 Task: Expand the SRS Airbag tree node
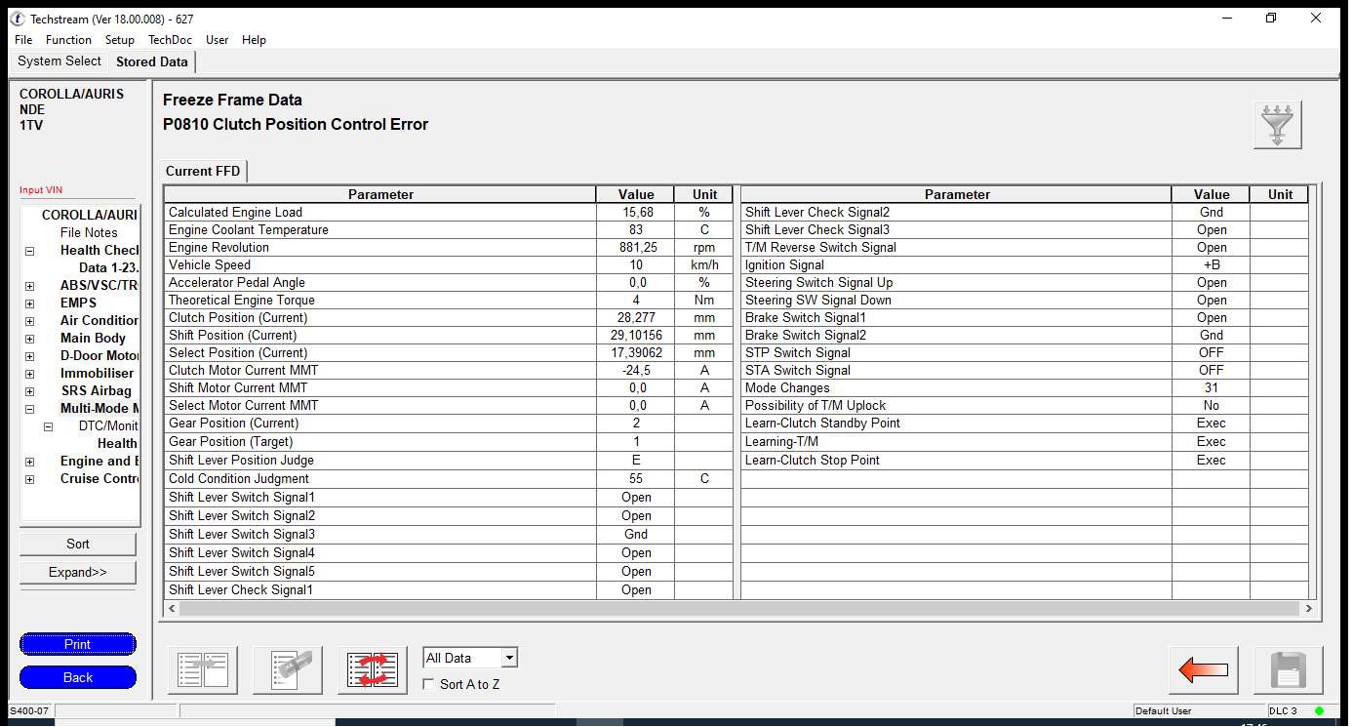coord(29,391)
